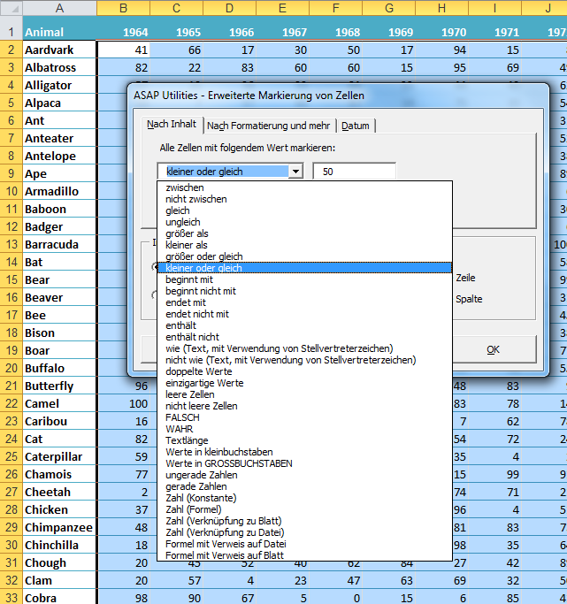567x604 pixels.
Task: Click the 'Butterfly' cell
Action: [x=59, y=386]
